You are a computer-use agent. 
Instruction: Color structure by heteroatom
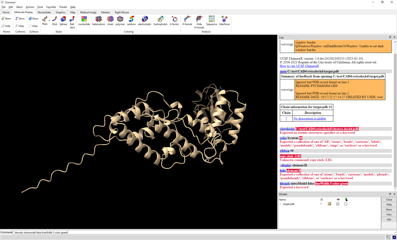click(99, 20)
